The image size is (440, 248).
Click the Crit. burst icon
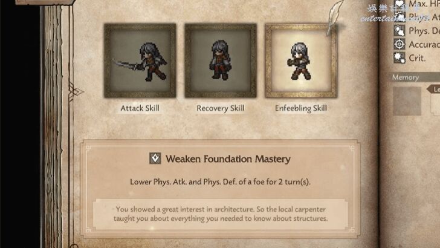click(x=400, y=58)
